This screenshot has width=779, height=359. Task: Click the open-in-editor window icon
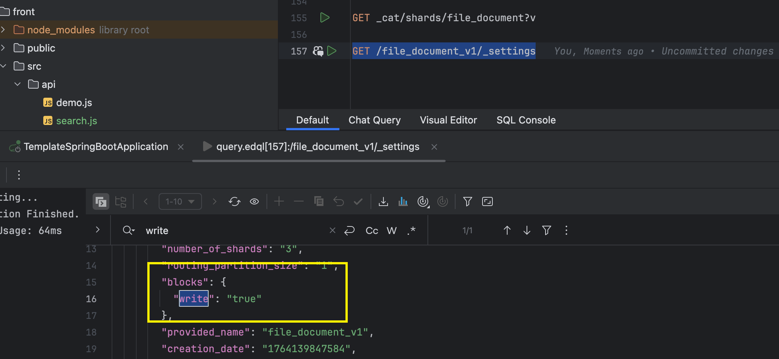coord(487,201)
